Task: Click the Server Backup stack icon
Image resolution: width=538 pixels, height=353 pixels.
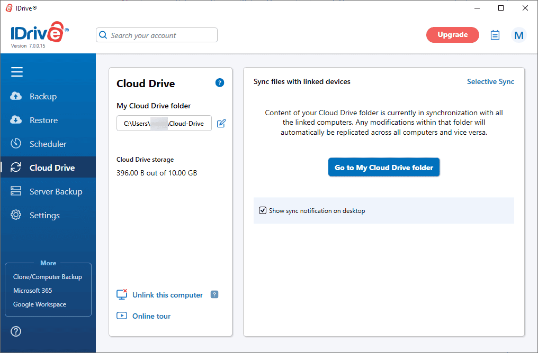Action: (16, 191)
